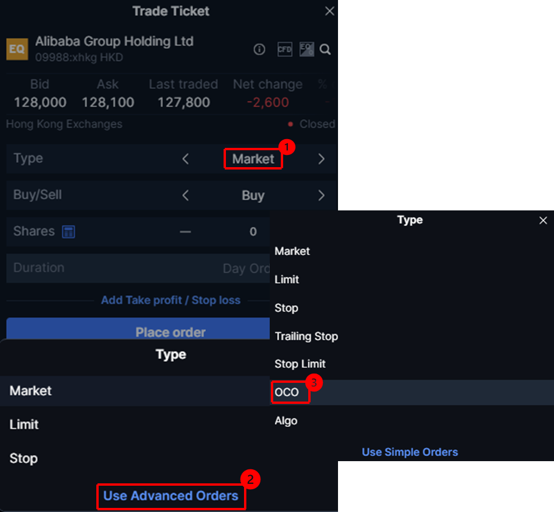Image resolution: width=554 pixels, height=512 pixels.
Task: Decrease shares with minus button
Action: click(185, 232)
